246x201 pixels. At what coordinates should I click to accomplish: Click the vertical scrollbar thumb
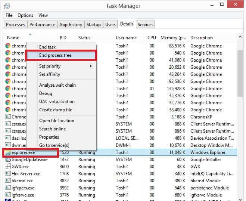click(x=240, y=73)
